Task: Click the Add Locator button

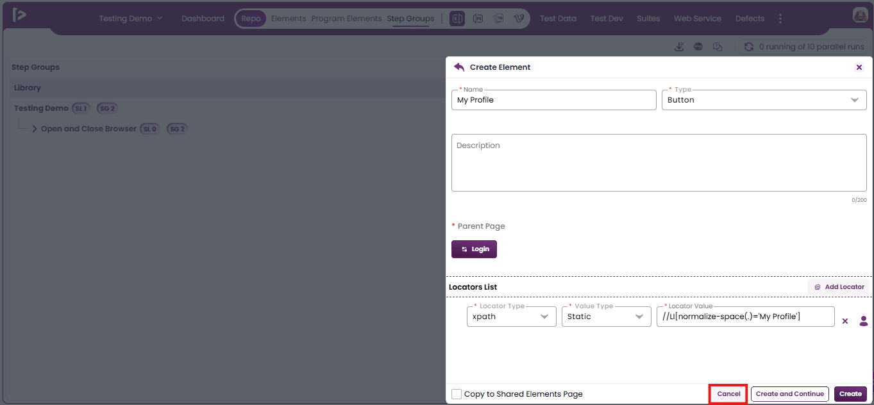Action: pos(839,287)
